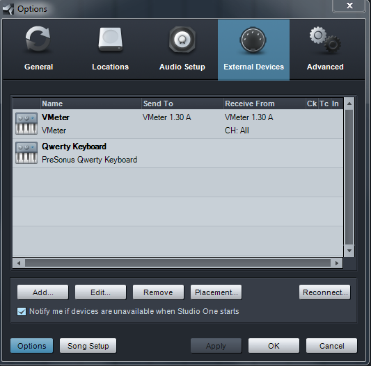Click the Add... button
Viewport: 371px width, 366px height.
43,292
